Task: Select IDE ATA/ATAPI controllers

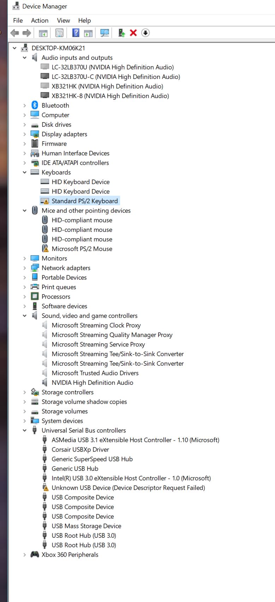Action: [x=75, y=163]
